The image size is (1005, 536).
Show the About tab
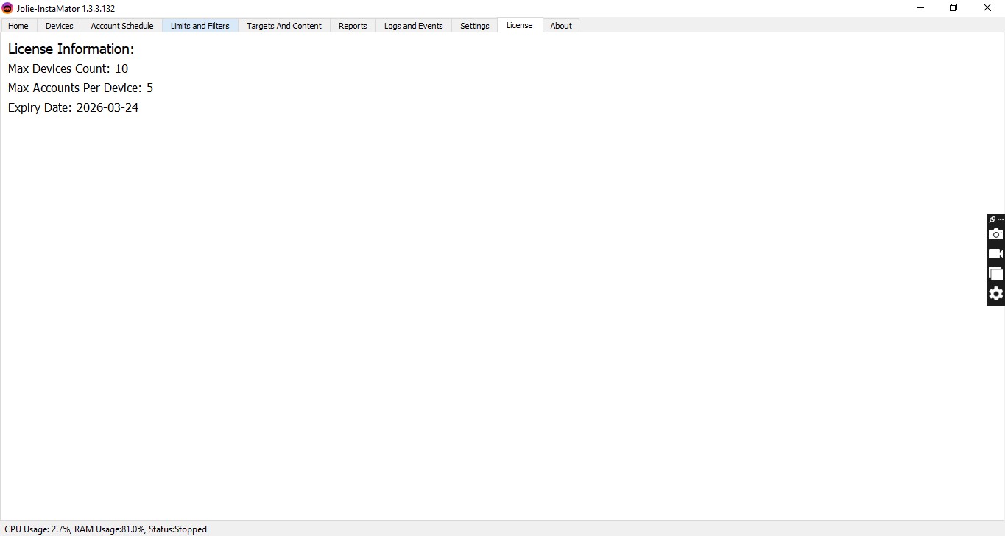pos(561,26)
